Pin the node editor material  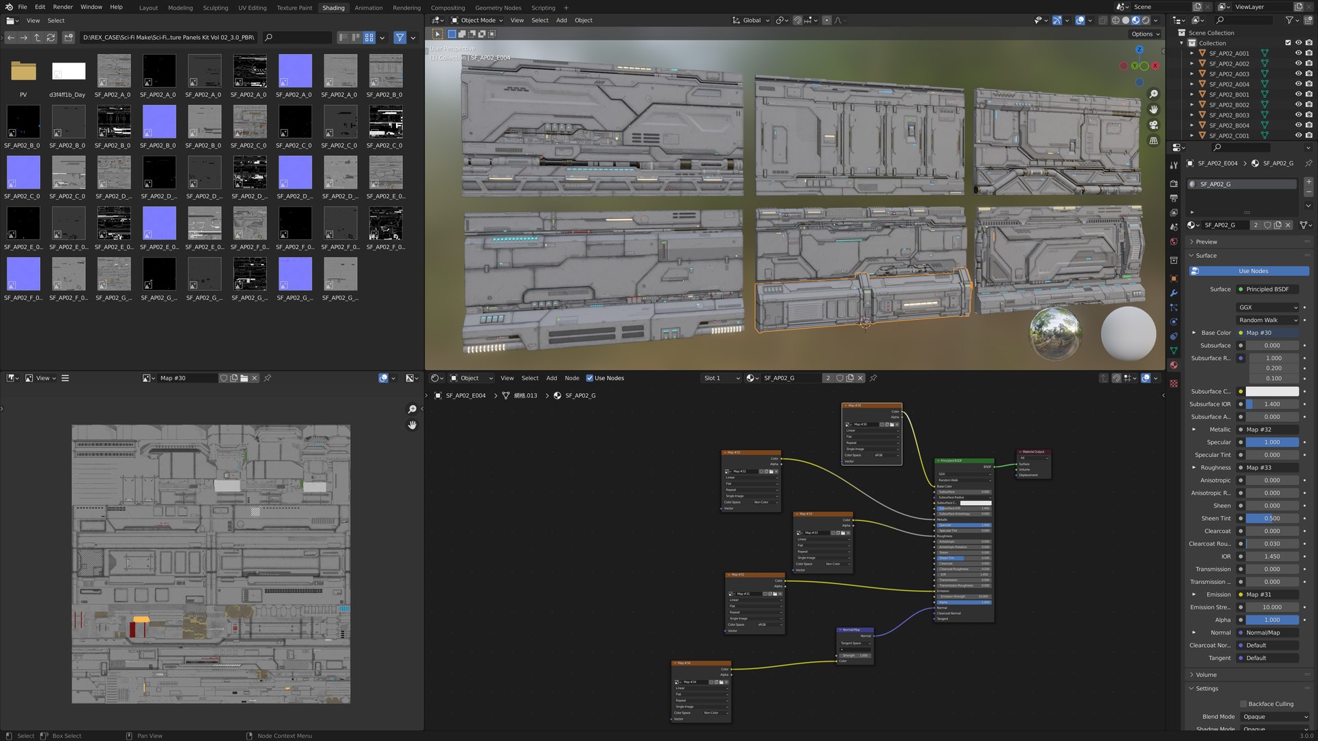coord(873,378)
